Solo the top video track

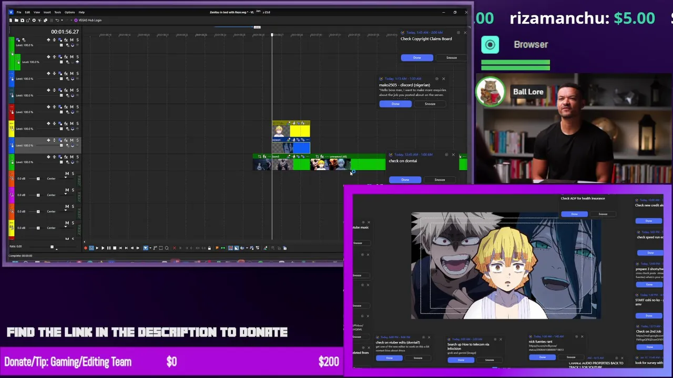77,40
